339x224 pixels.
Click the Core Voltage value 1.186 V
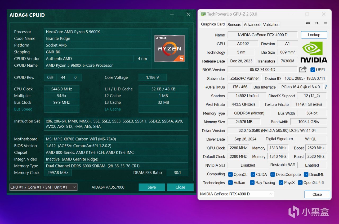(153, 77)
